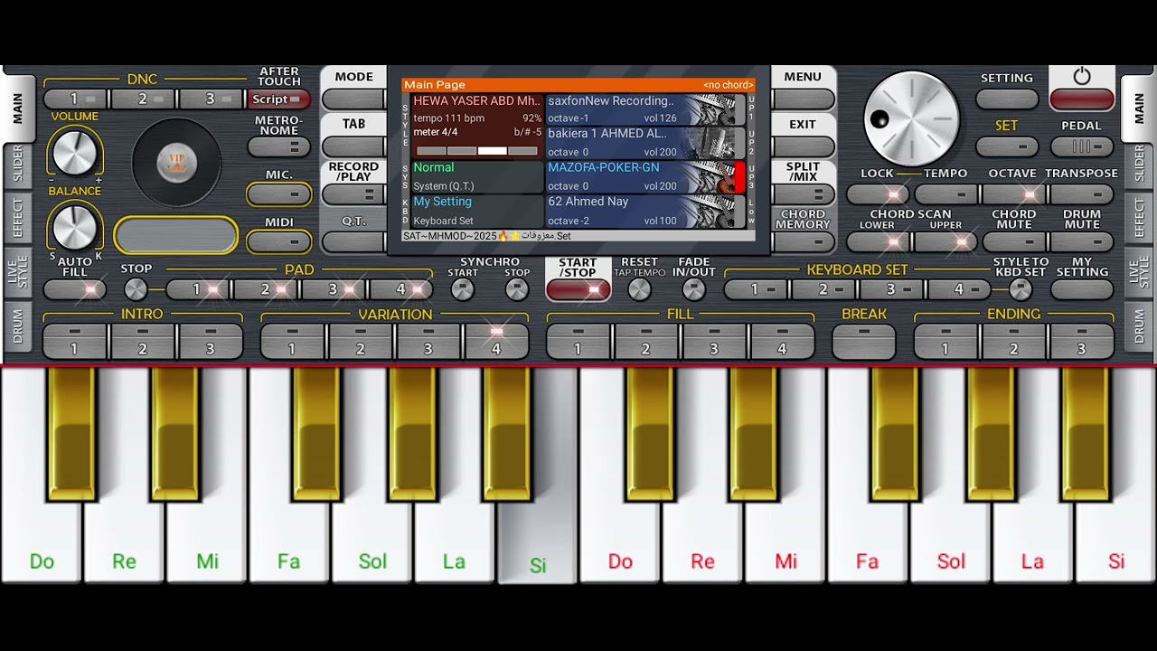Image resolution: width=1157 pixels, height=651 pixels.
Task: Click the FADE IN/OUT knob
Action: pos(693,289)
